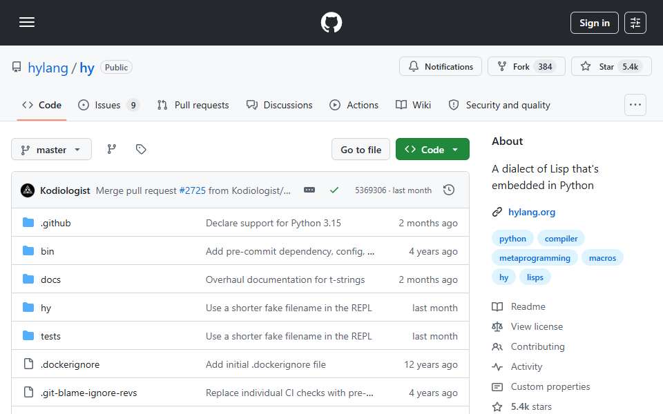View branches via the branch icon
Viewport: 663px width, 414px height.
click(x=112, y=149)
